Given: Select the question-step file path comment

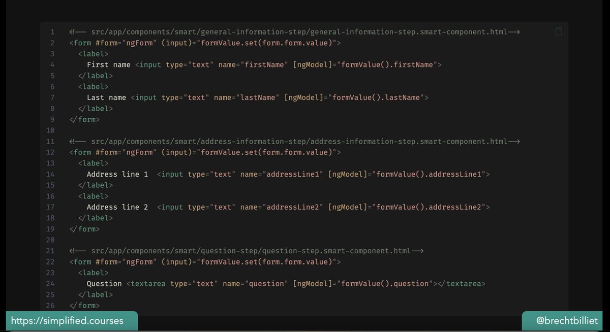Looking at the screenshot, I should [x=247, y=251].
